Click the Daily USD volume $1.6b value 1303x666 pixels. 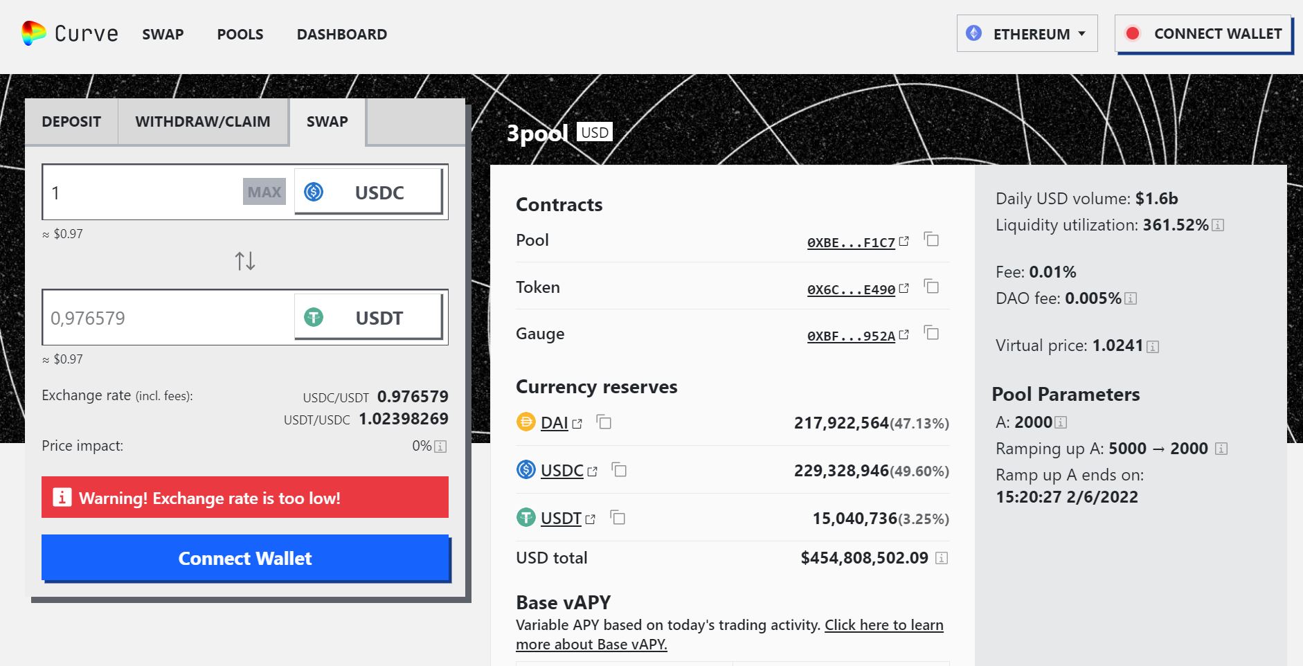click(x=1157, y=199)
